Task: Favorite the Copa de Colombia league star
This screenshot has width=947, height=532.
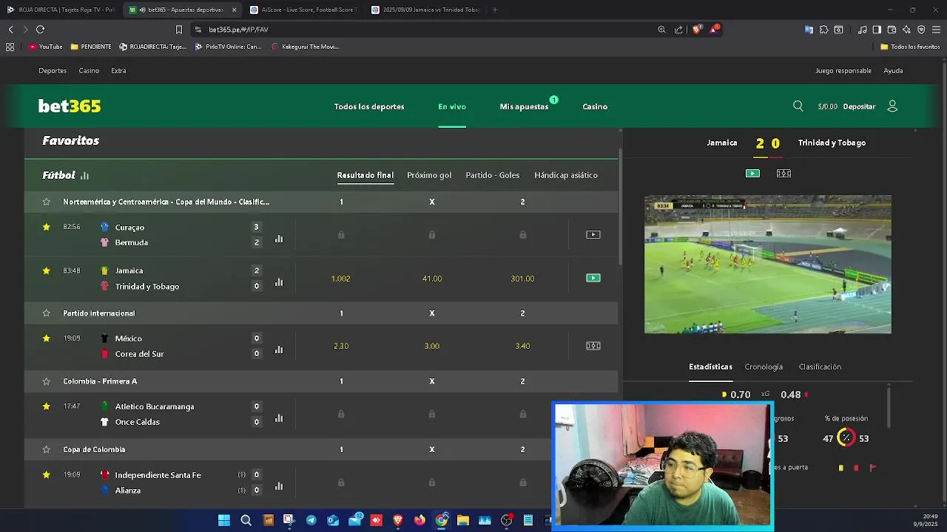Action: pos(46,449)
